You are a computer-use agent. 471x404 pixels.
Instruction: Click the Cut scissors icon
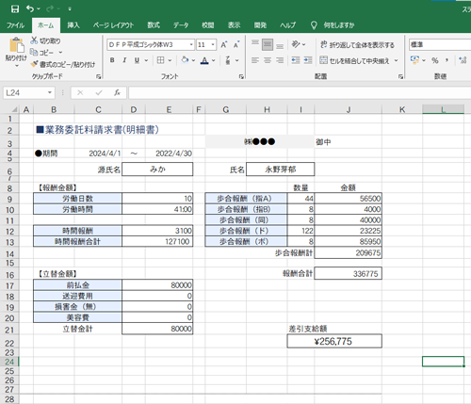pyautogui.click(x=34, y=40)
